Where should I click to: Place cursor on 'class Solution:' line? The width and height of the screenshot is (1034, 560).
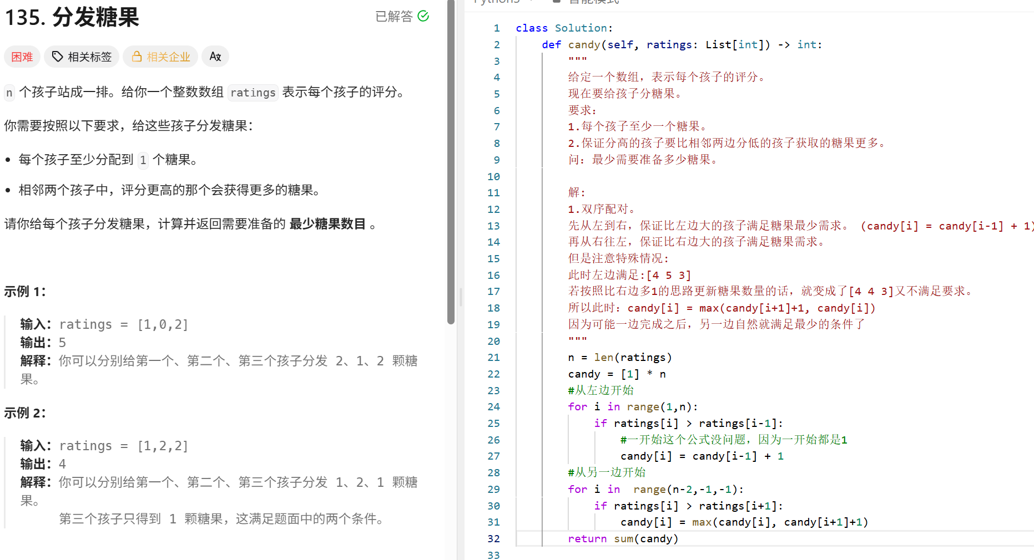coord(564,28)
